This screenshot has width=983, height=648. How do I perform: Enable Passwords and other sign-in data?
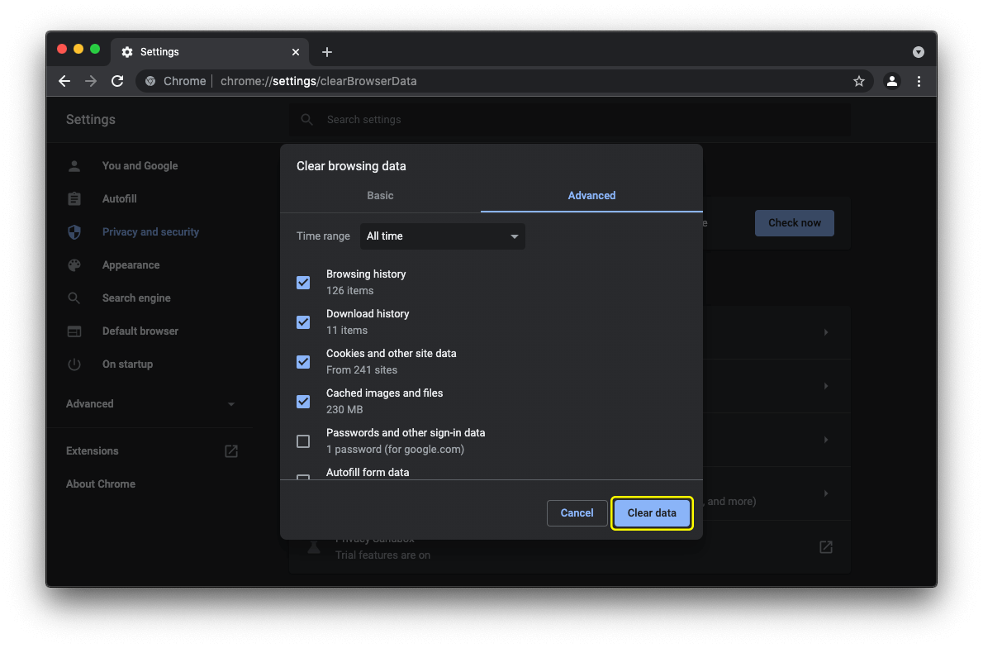tap(303, 441)
